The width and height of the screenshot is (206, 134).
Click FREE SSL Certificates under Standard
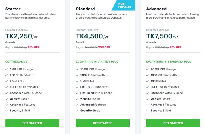[x=94, y=87]
